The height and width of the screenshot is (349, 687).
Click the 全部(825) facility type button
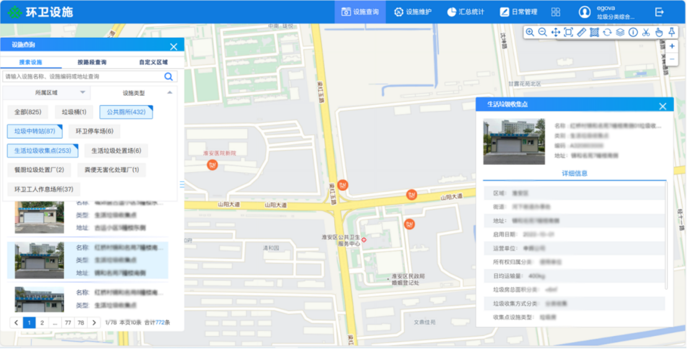pos(28,112)
